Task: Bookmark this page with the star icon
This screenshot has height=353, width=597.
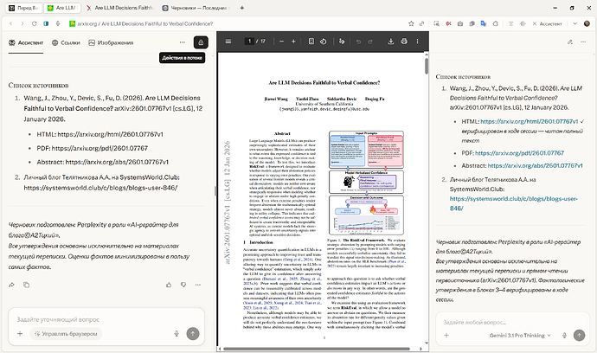Action: point(411,23)
